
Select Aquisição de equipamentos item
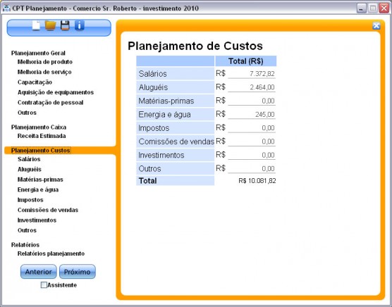pyautogui.click(x=56, y=92)
